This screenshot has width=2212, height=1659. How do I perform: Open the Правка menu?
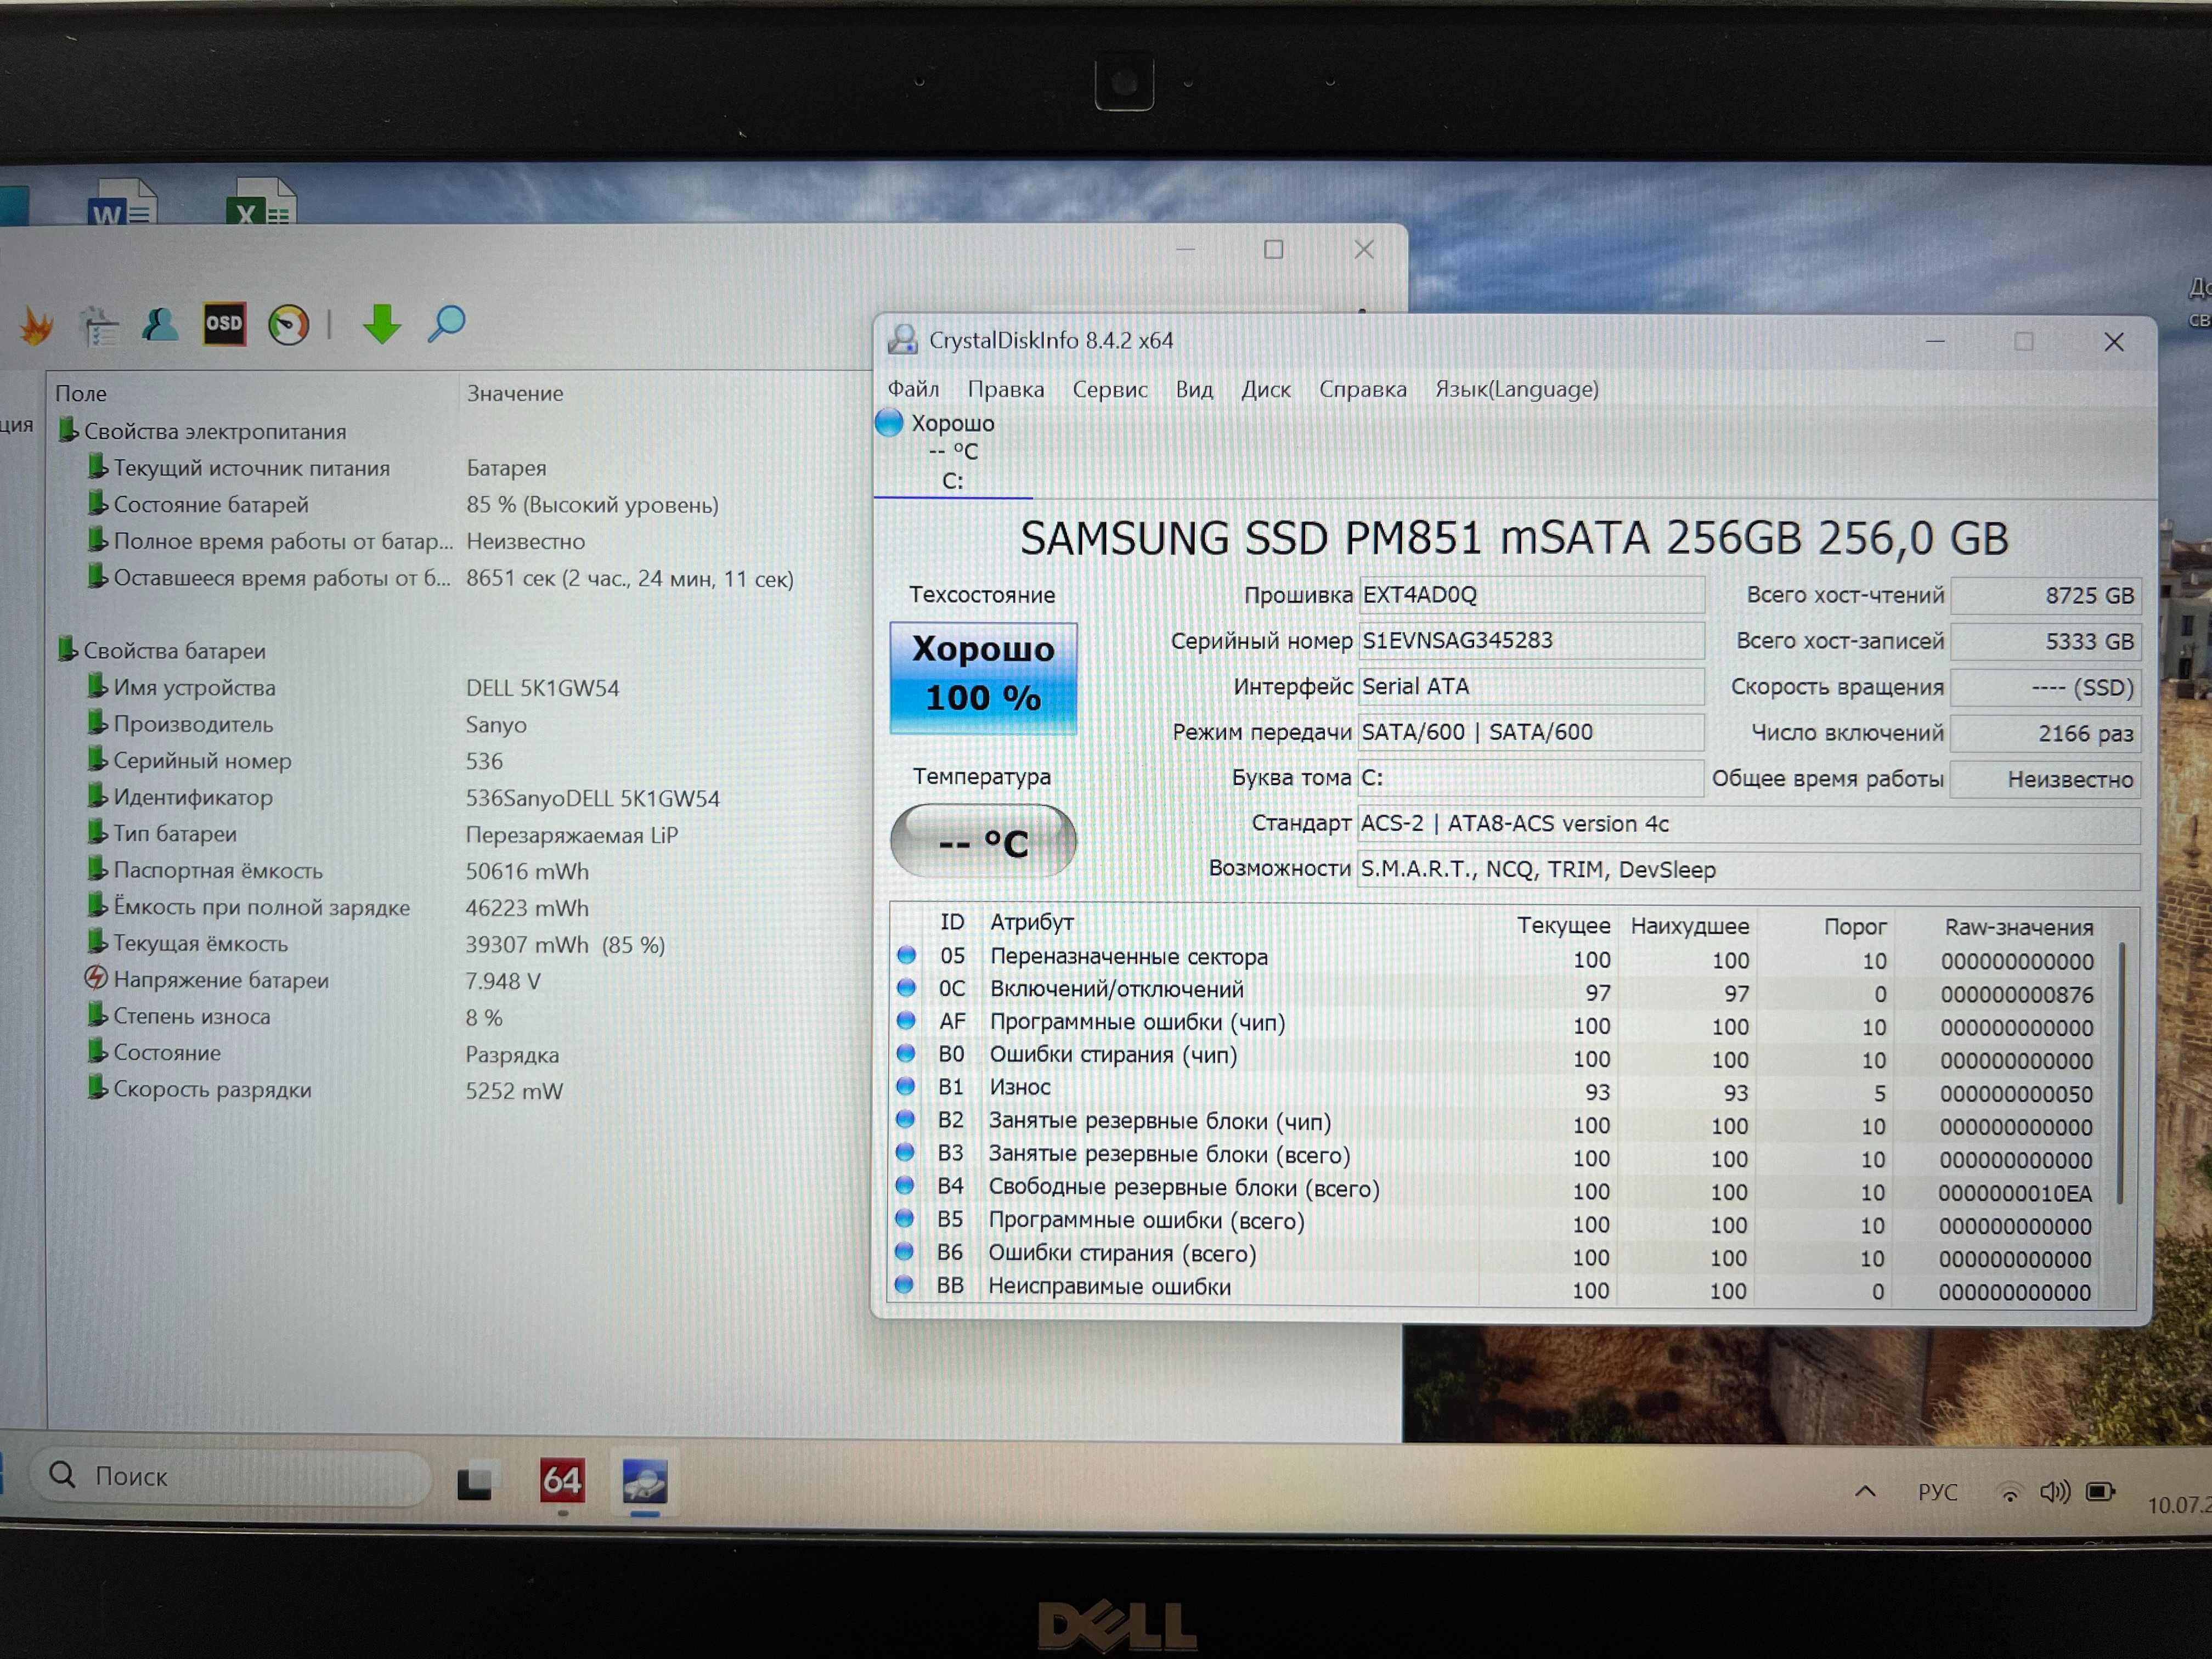tap(1005, 389)
